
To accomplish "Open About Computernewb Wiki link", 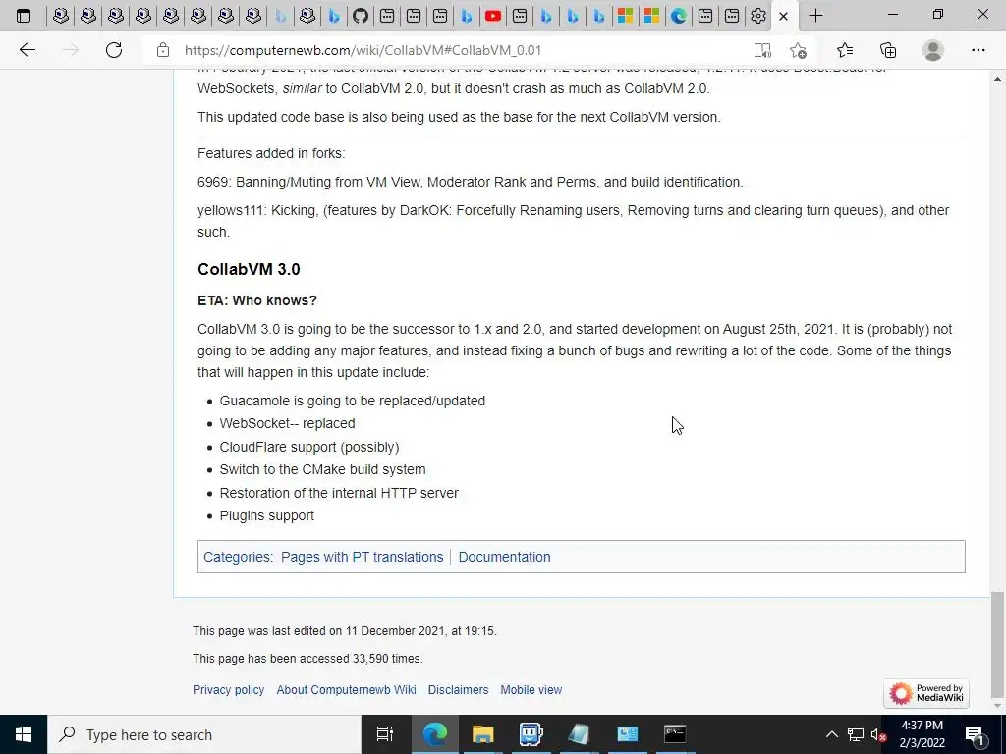I will pyautogui.click(x=347, y=690).
